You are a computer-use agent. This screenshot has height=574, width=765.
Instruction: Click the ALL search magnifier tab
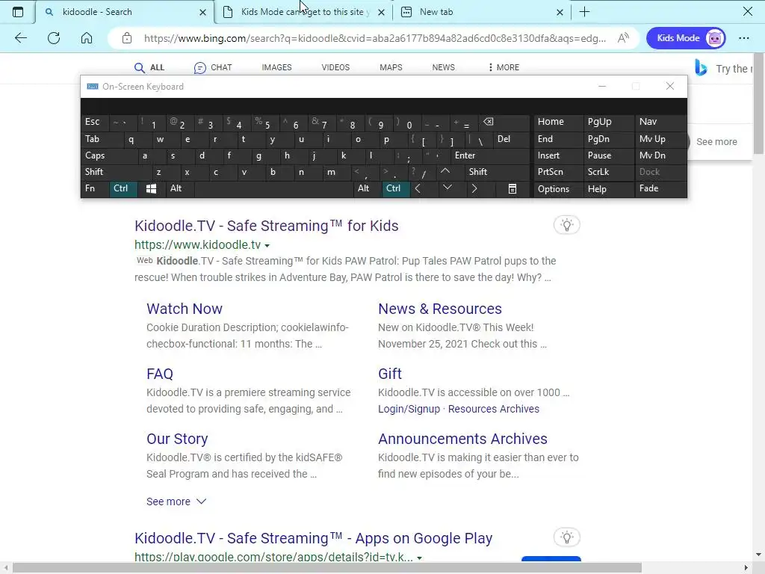click(x=149, y=67)
